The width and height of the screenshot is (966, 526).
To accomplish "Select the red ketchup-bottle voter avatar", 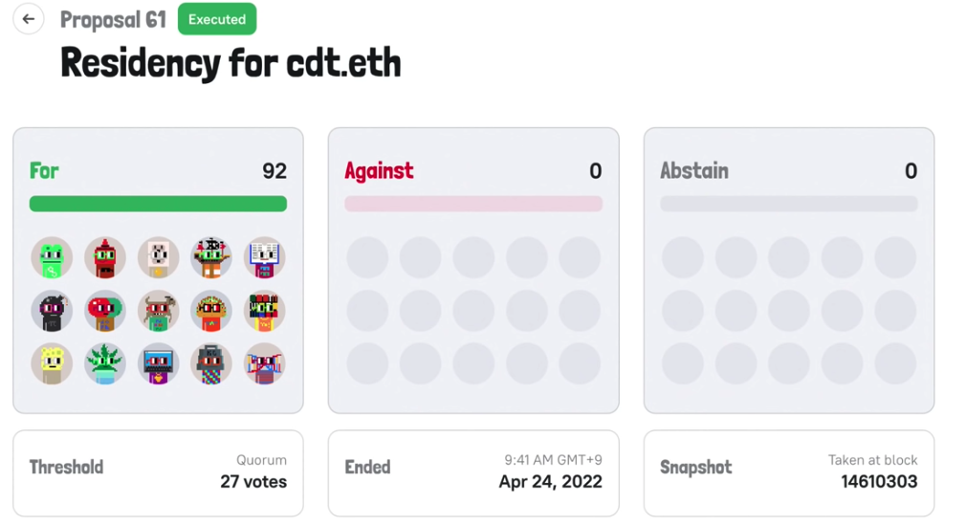I will pos(105,258).
